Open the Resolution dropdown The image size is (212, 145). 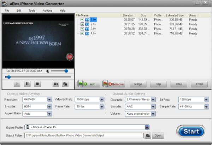click(x=49, y=100)
